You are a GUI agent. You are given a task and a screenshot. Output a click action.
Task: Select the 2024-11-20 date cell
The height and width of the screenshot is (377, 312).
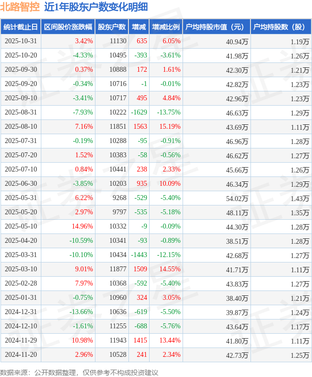coord(21,355)
